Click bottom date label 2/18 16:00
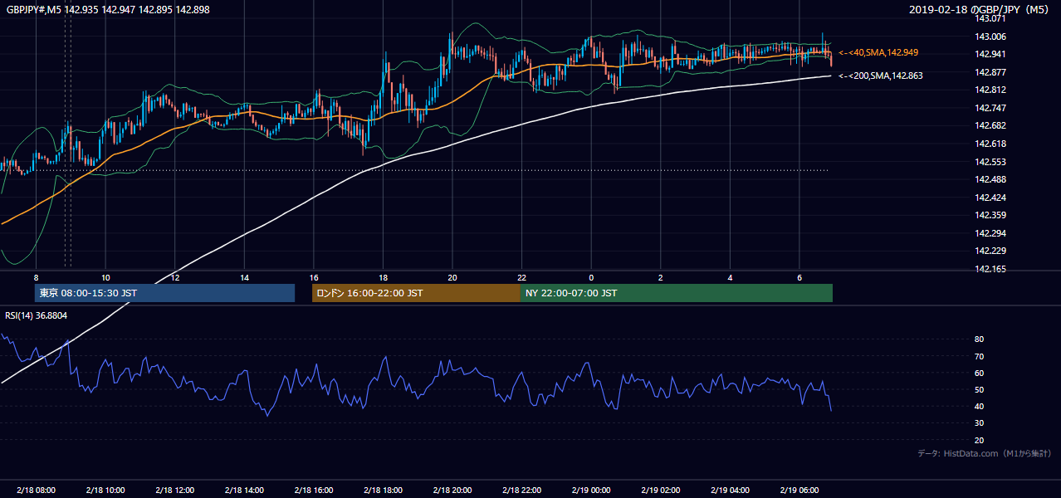Viewport: 1061px width, 498px height. click(314, 490)
